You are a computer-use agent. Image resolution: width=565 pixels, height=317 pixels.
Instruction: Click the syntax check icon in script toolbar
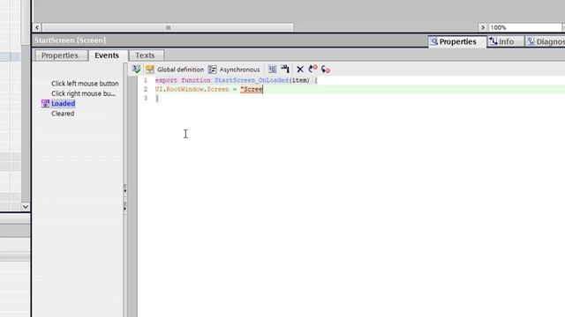pos(136,69)
